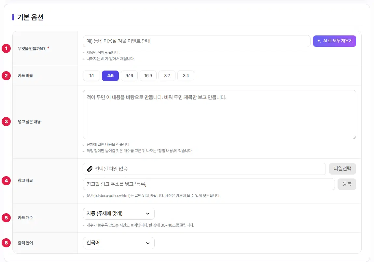This screenshot has height=262, width=374.
Task: Click the hint about 문서(txt·docx·pdf·csv·html)
Action: pos(153,196)
